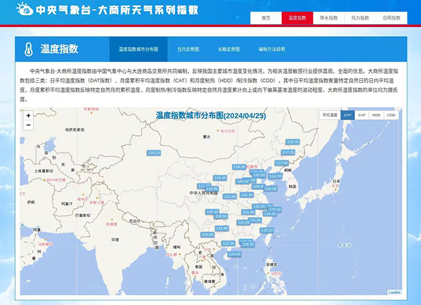The height and width of the screenshot is (305, 421).
Task: Switch map to HDD index
Action: [376, 115]
